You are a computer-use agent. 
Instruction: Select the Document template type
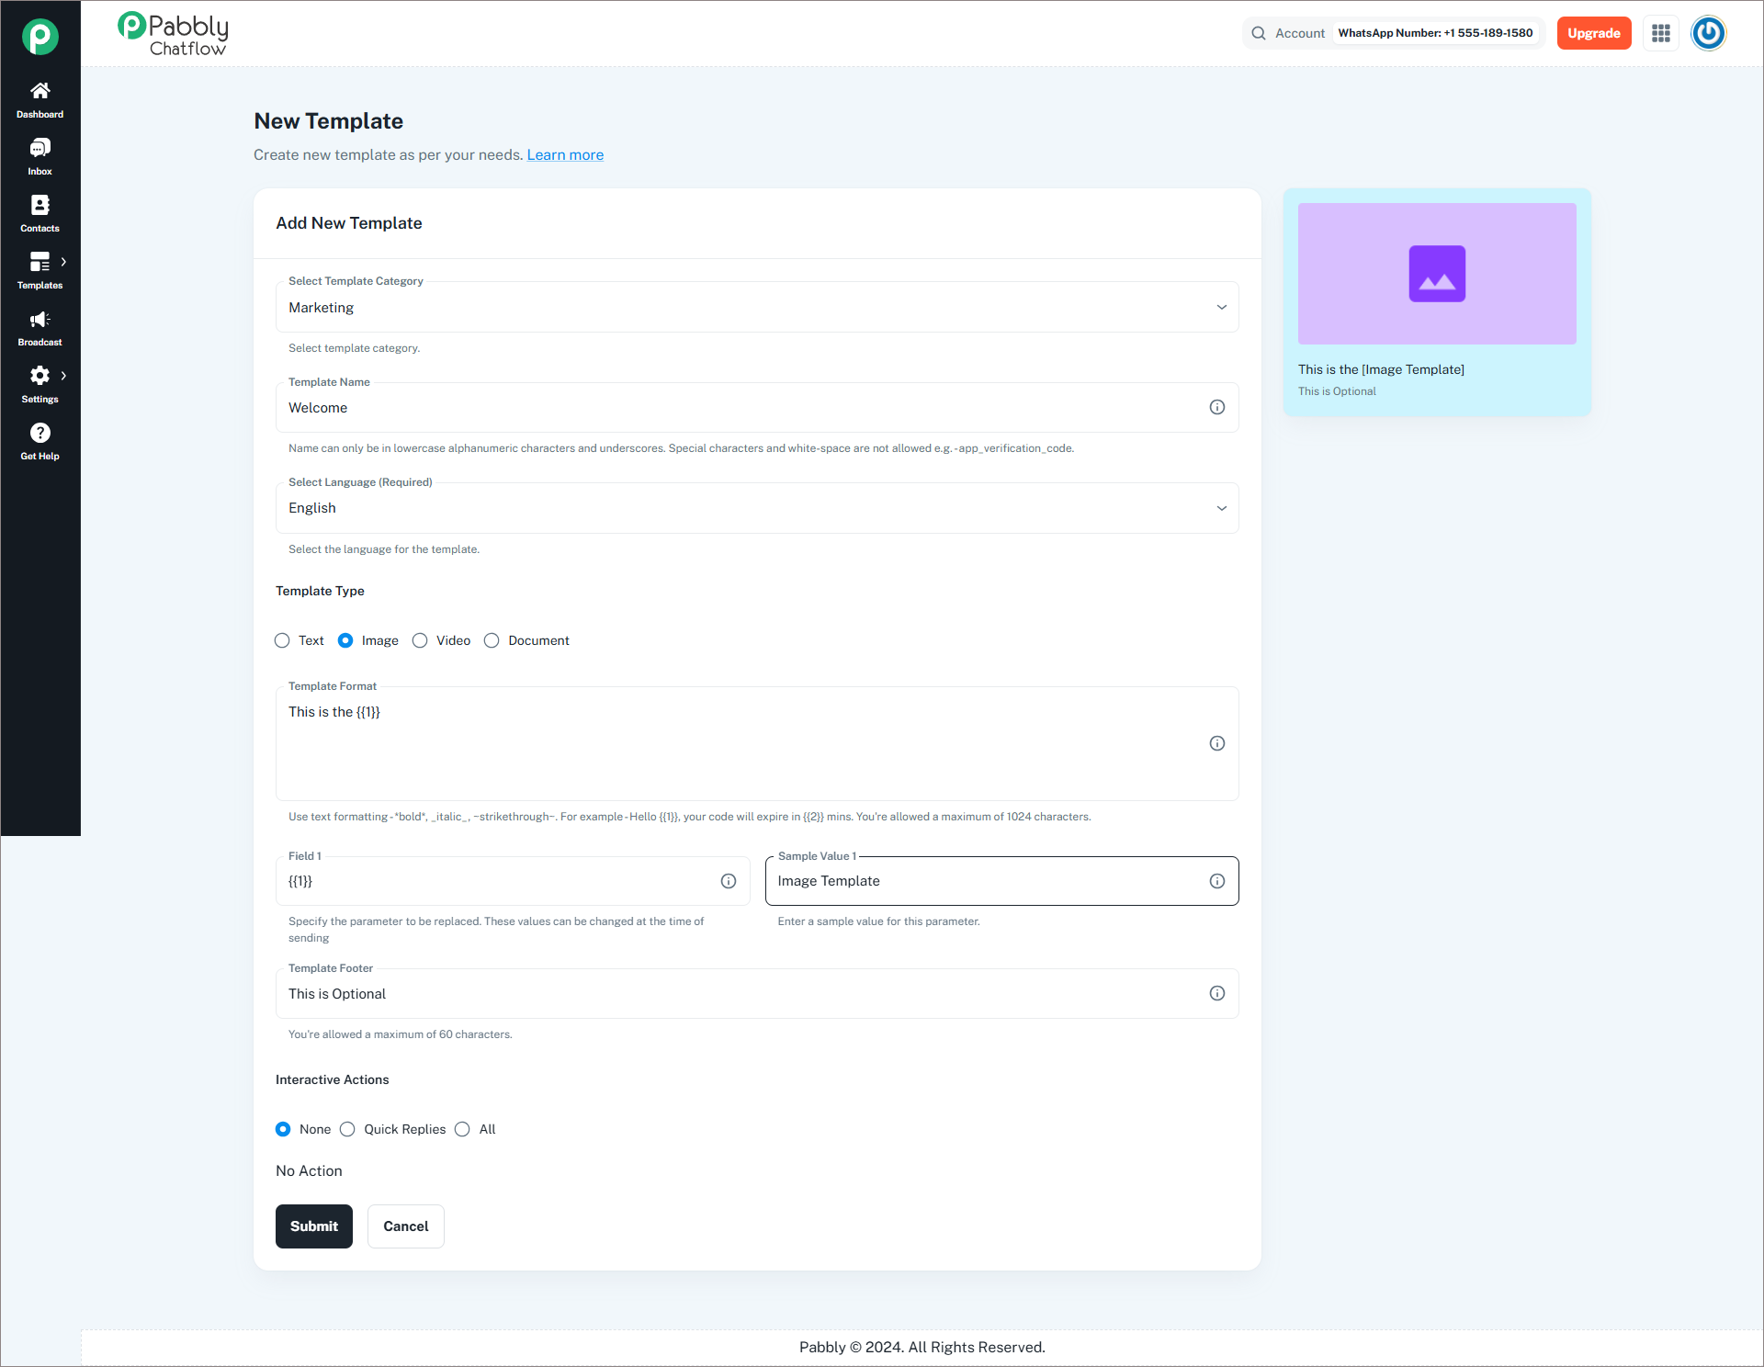[x=492, y=640]
